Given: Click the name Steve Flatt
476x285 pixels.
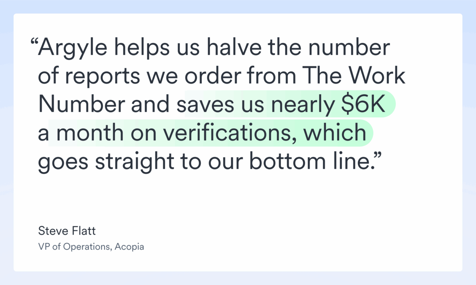Looking at the screenshot, I should (x=67, y=231).
